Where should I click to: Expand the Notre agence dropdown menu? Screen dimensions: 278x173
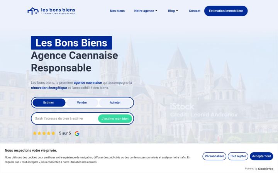click(146, 11)
